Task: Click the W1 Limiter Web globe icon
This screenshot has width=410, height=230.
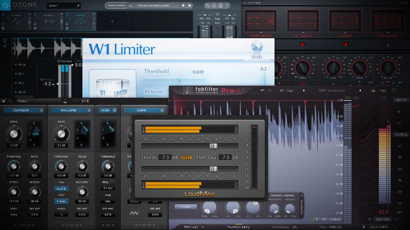Action: 257,47
